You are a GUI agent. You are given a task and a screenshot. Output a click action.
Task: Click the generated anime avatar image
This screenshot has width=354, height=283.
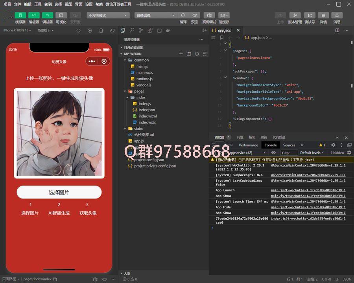(x=59, y=133)
